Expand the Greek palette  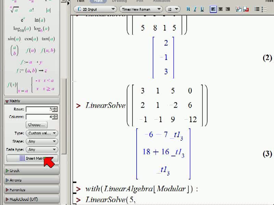point(32,170)
